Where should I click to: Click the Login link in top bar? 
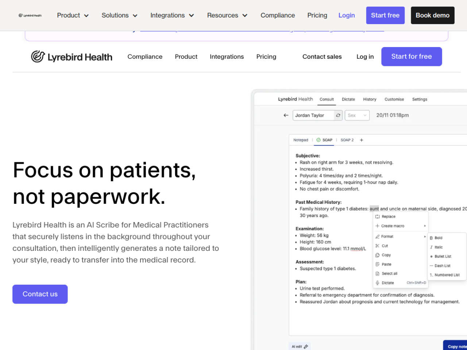click(x=346, y=15)
